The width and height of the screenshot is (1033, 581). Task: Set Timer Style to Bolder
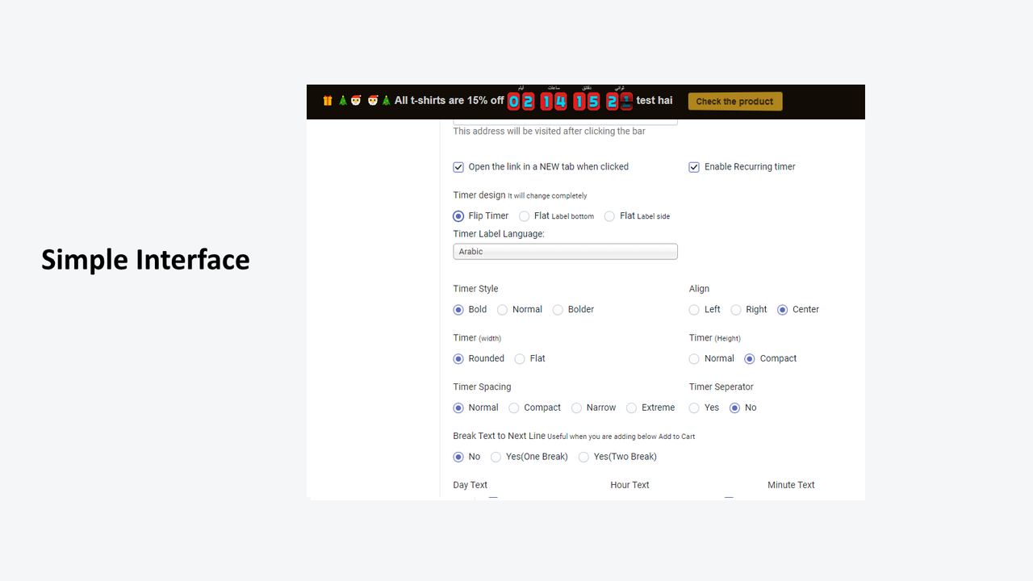pyautogui.click(x=558, y=310)
